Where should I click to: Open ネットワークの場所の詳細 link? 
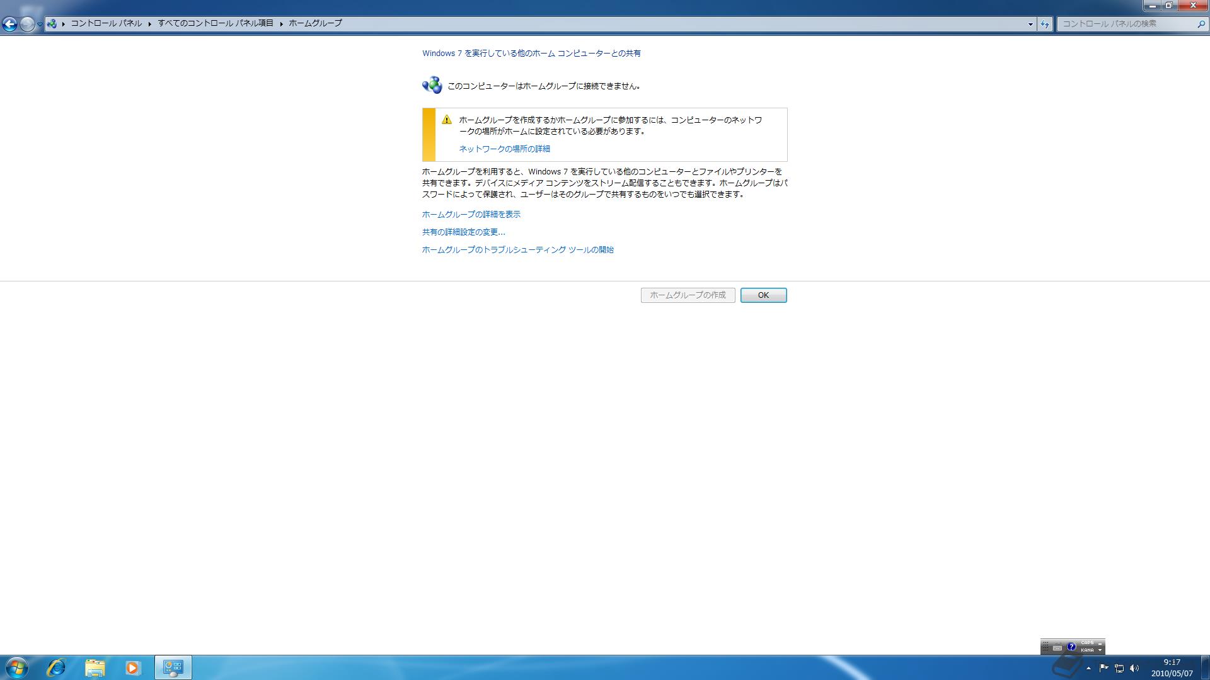click(x=504, y=149)
